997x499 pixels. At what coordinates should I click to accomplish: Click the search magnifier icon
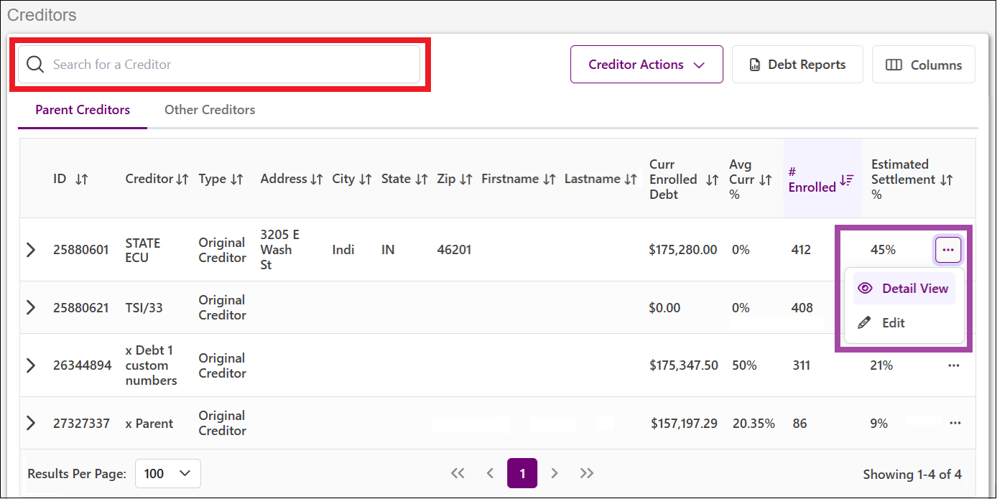click(35, 65)
